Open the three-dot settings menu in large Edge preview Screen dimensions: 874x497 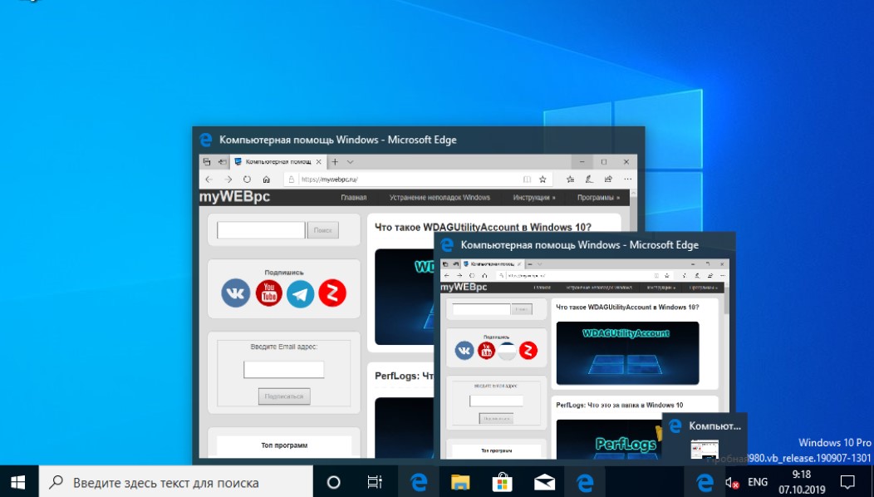pyautogui.click(x=627, y=179)
